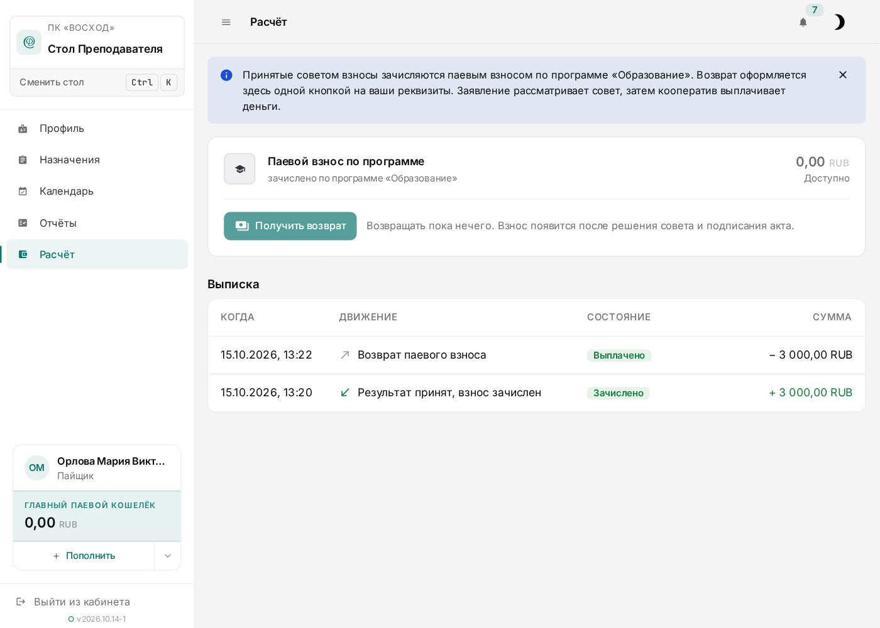
Task: Open the hamburger menu icon
Action: click(226, 22)
